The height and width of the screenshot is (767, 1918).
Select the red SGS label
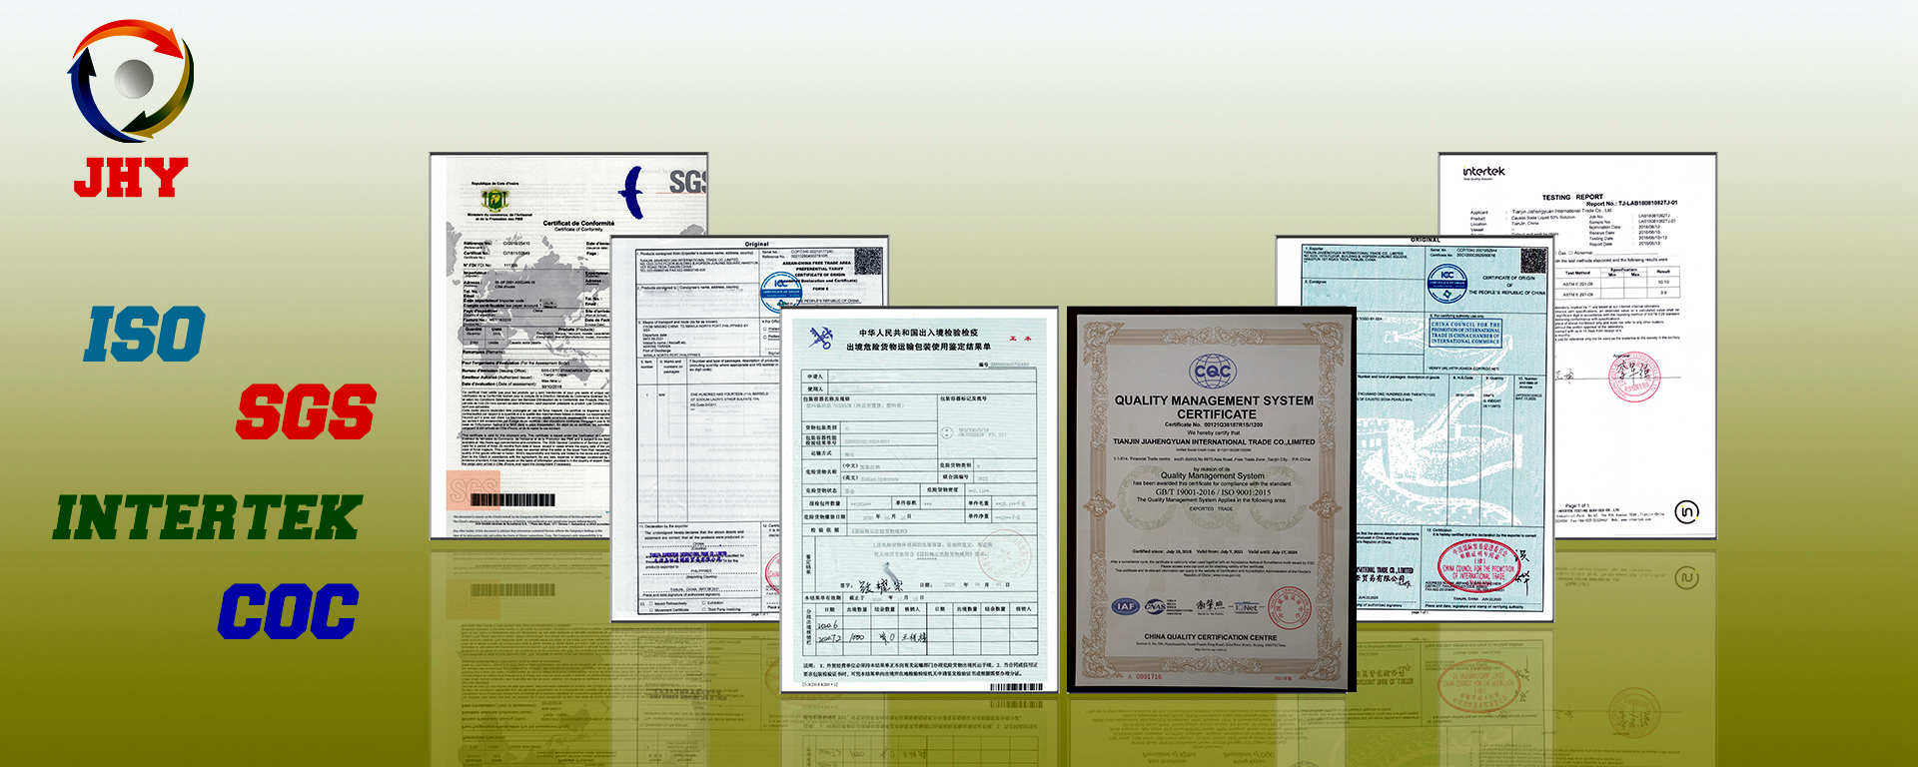coord(306,412)
